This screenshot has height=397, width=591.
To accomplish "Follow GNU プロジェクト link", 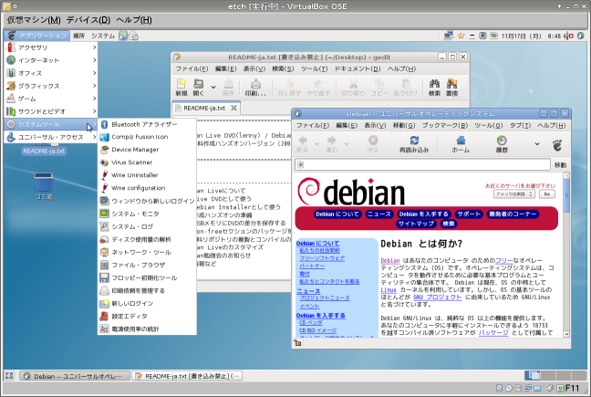I will [x=437, y=298].
